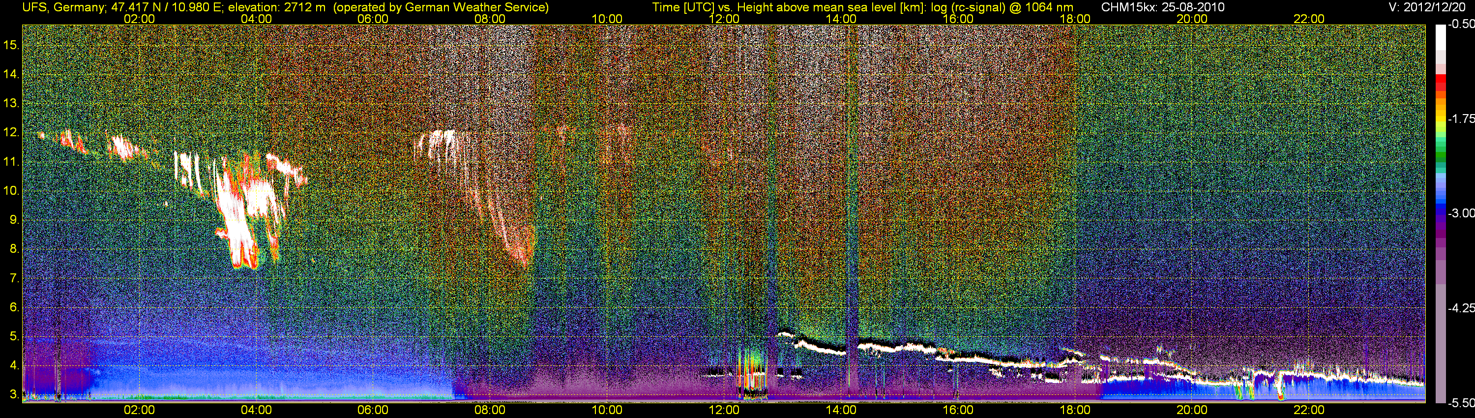
Task: Click the 10:00 label on the bottom time axis
Action: point(607,410)
